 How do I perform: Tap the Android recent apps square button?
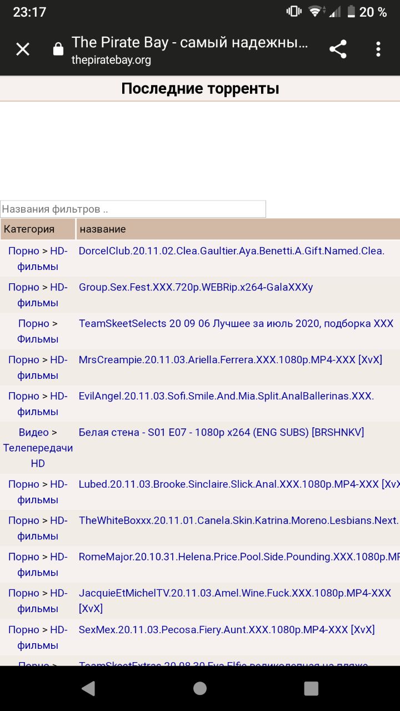(x=311, y=689)
